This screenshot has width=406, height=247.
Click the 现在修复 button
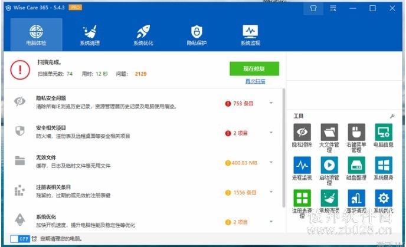(254, 68)
